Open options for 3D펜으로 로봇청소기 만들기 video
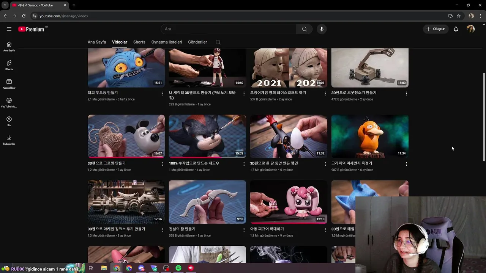 (407, 94)
